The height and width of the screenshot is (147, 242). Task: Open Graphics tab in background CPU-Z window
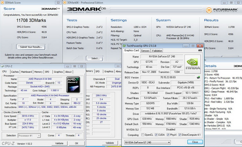[109, 71]
